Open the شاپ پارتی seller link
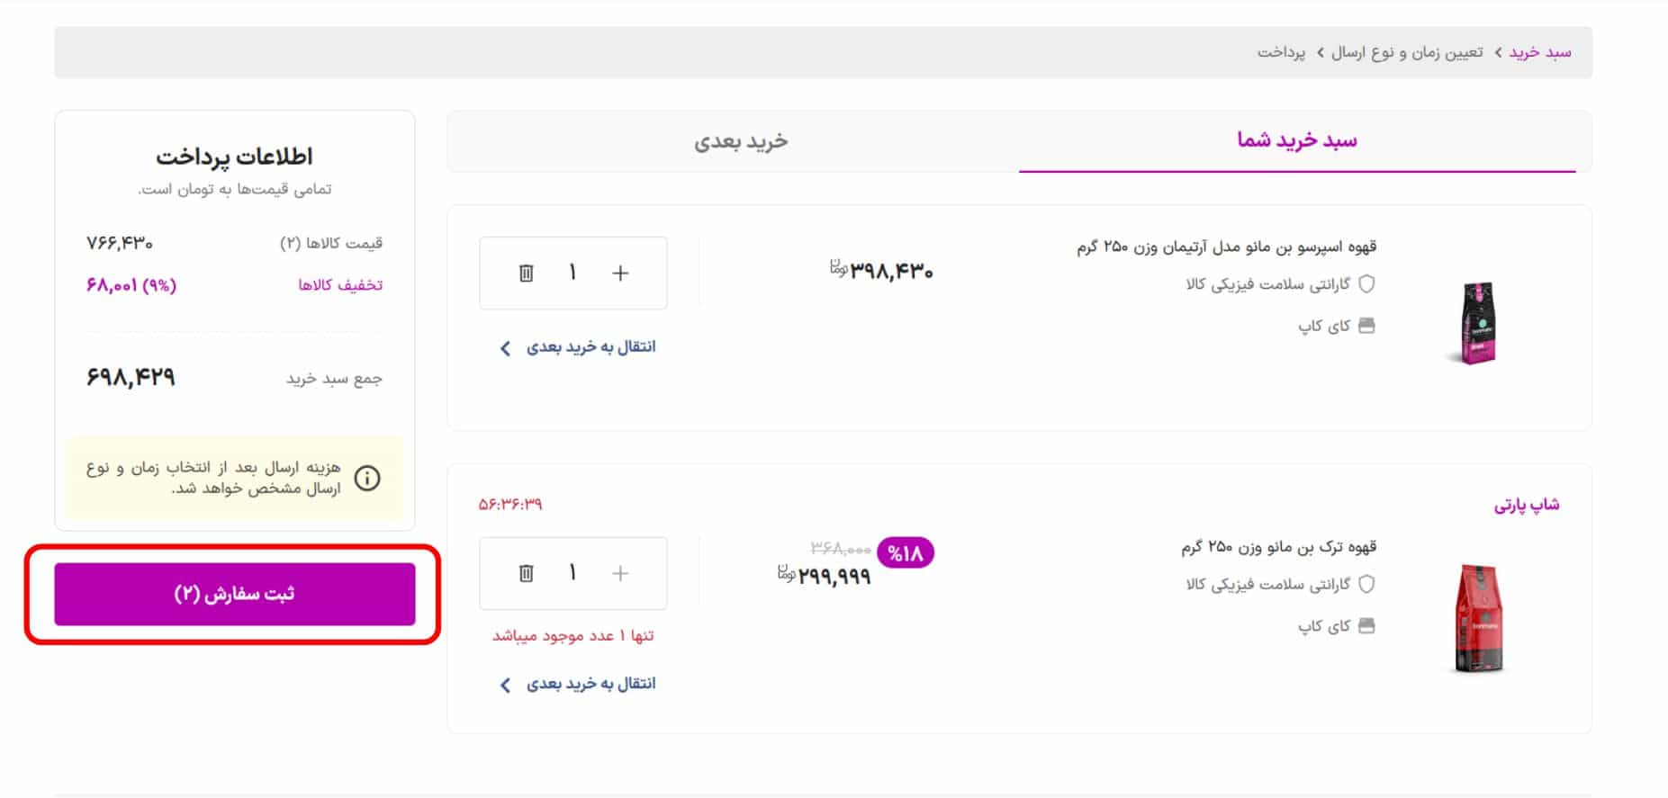Image resolution: width=1668 pixels, height=798 pixels. point(1527,505)
